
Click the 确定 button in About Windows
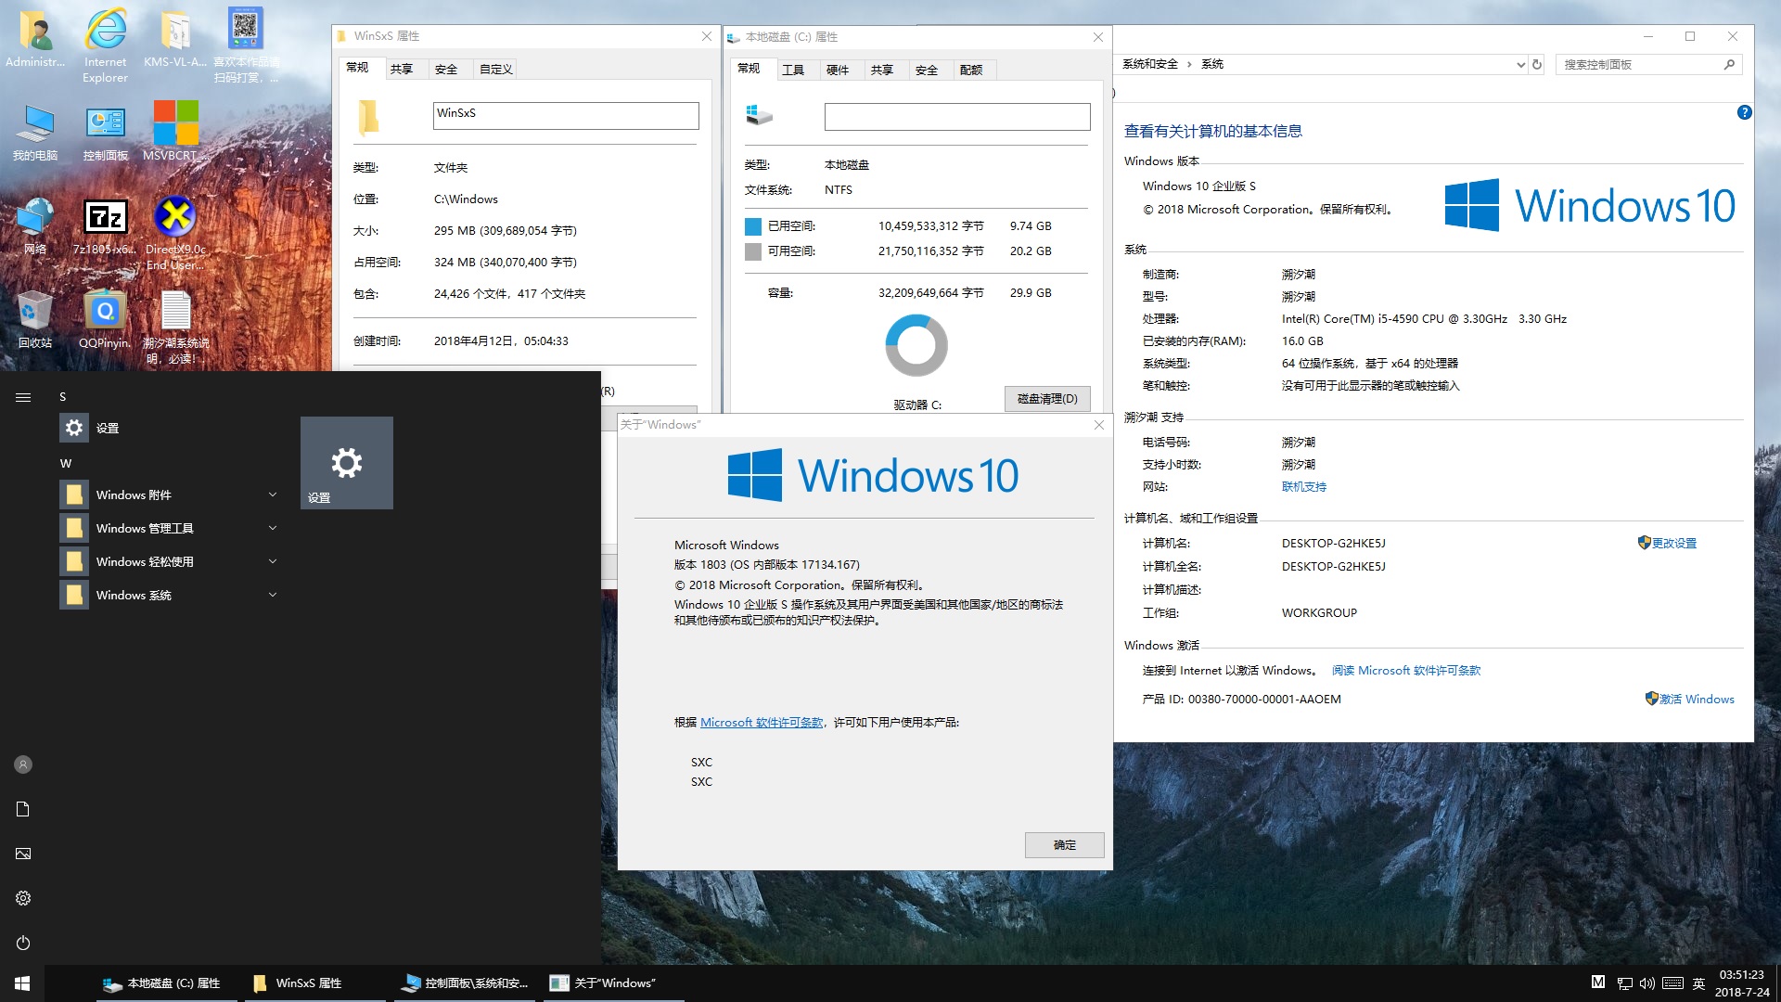pos(1064,844)
